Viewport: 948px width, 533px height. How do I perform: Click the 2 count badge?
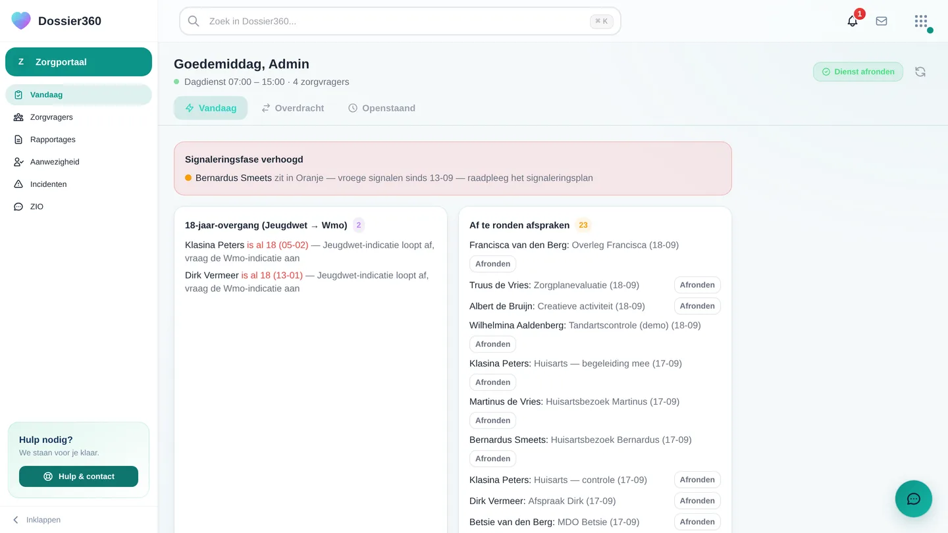click(x=359, y=225)
